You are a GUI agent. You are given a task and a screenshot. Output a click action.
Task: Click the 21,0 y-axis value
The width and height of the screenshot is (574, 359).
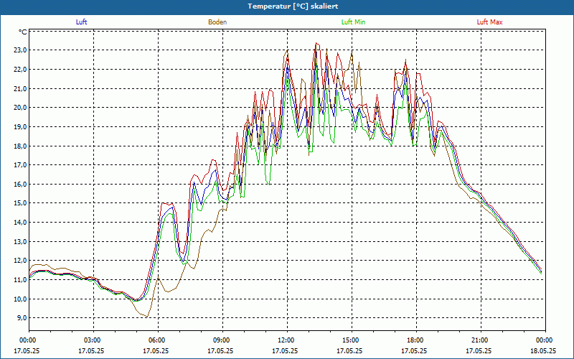pyautogui.click(x=20, y=88)
